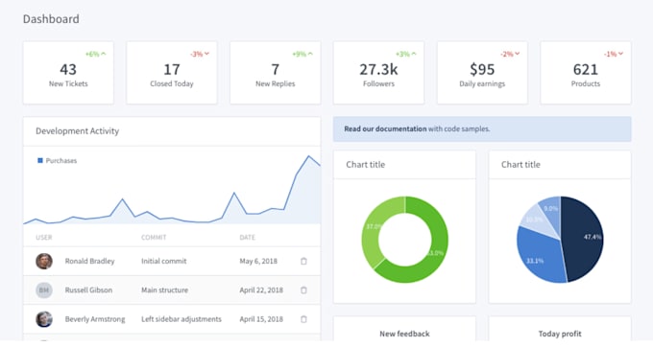Click Chart title above the donut chart
The image size is (653, 347).
[365, 165]
